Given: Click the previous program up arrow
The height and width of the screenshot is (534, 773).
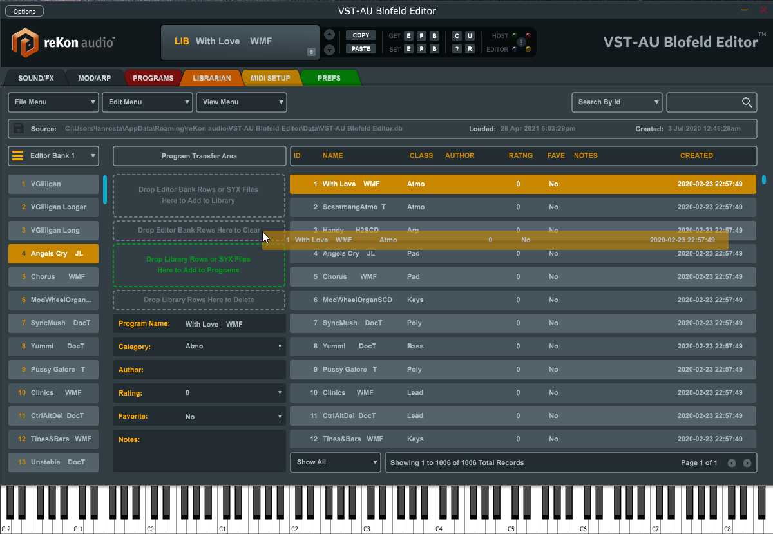Looking at the screenshot, I should click(x=329, y=35).
